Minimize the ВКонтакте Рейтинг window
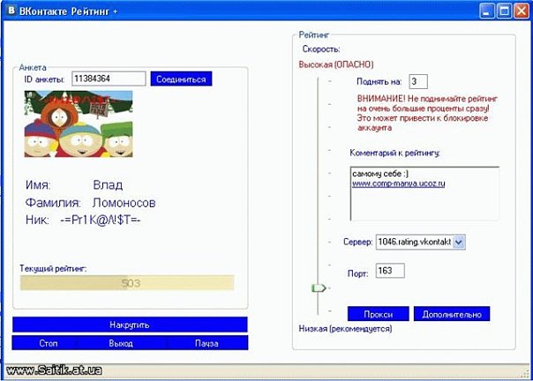 pos(484,11)
